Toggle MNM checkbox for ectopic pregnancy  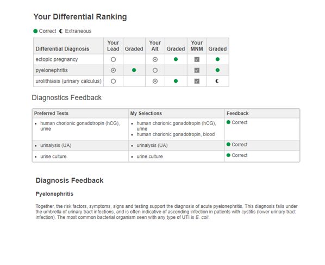point(197,59)
